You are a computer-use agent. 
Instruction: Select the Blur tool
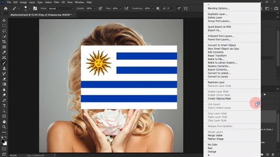[x=4, y=90]
